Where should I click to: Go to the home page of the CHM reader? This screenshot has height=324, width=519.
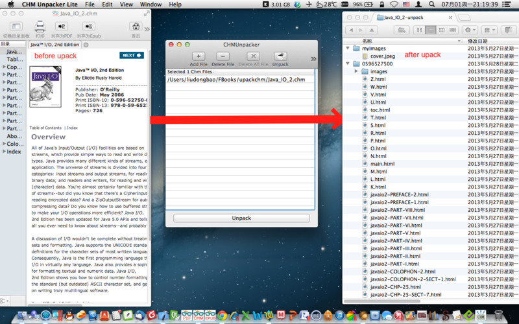(136, 27)
